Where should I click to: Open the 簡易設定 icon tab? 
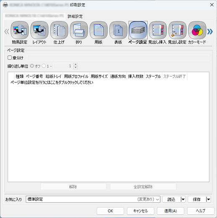coord(20,33)
